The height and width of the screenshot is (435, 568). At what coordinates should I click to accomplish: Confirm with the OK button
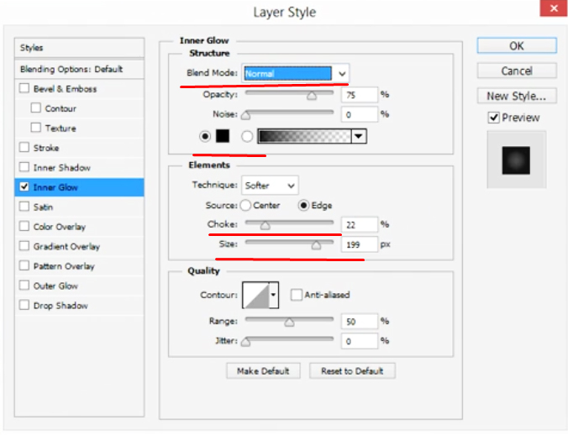click(517, 45)
